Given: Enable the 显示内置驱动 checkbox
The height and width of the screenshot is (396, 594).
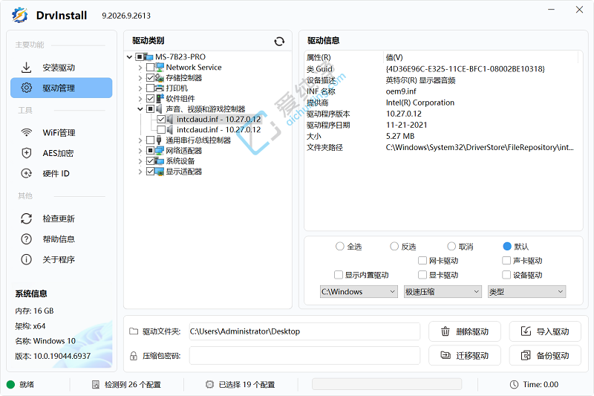Looking at the screenshot, I should tap(339, 275).
